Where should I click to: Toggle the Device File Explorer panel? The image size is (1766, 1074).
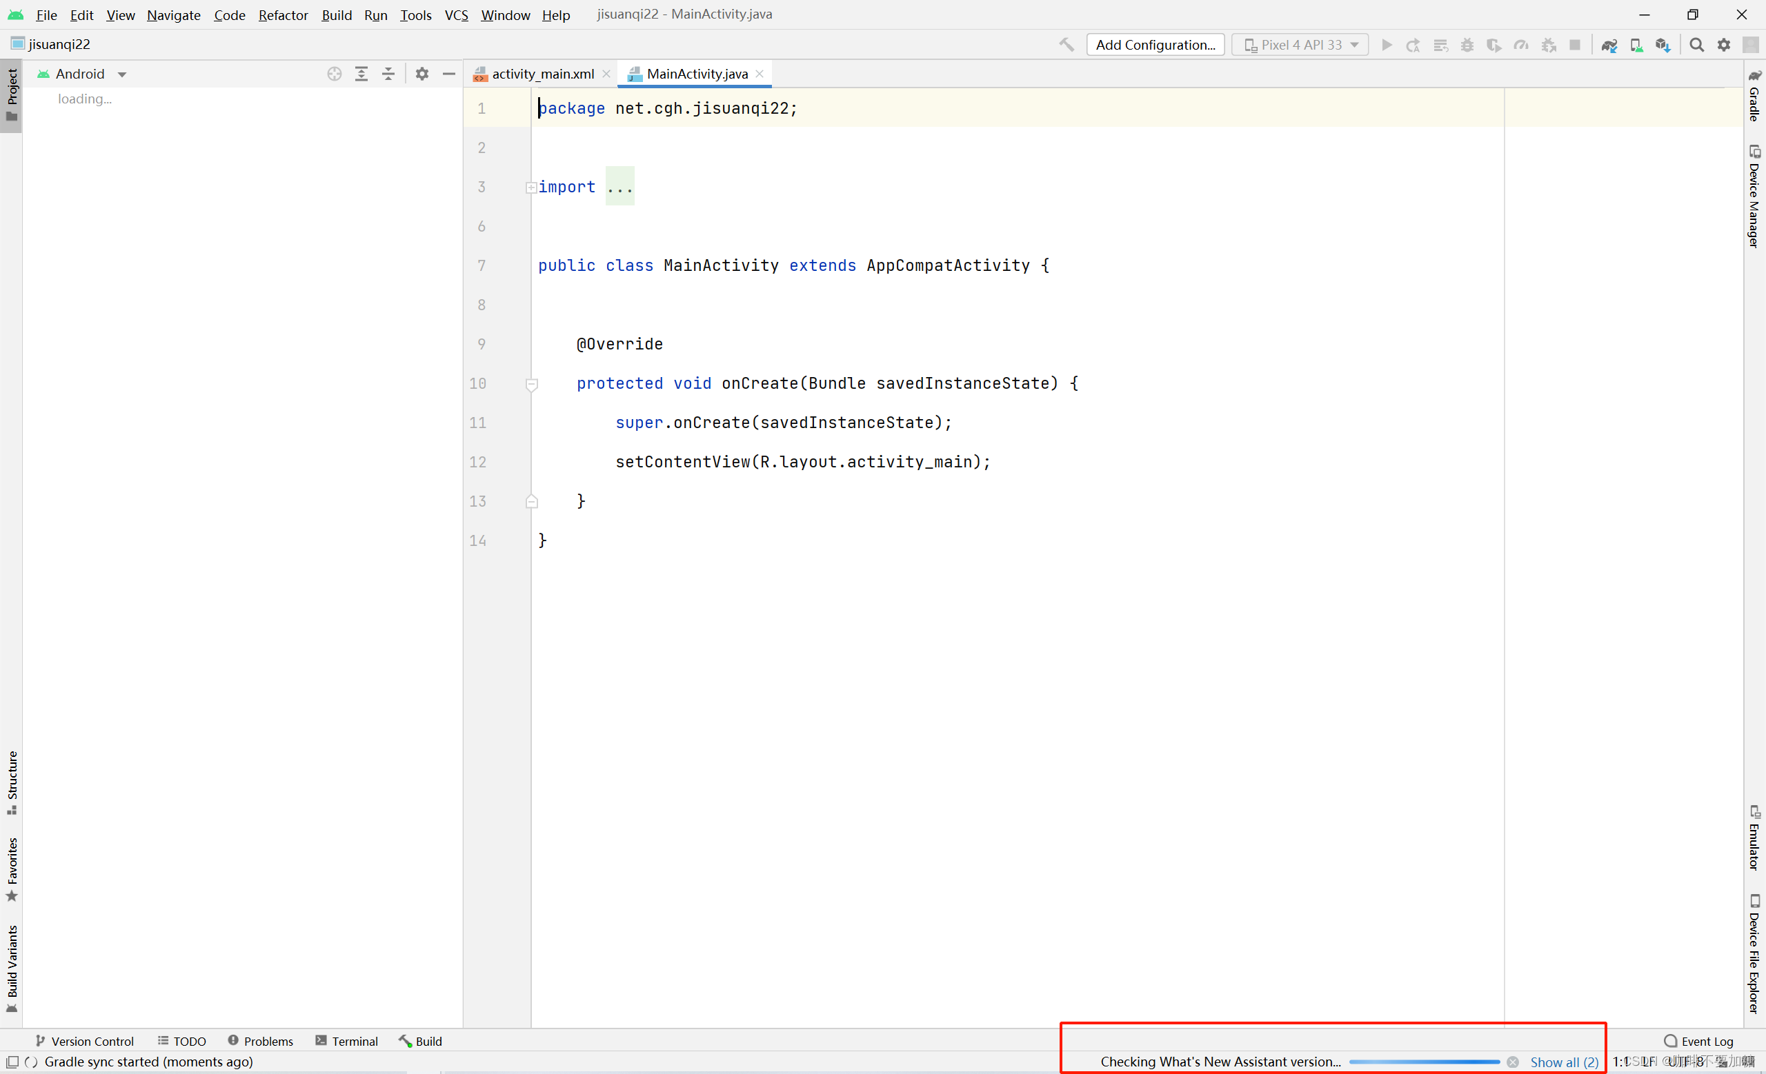coord(1754,955)
